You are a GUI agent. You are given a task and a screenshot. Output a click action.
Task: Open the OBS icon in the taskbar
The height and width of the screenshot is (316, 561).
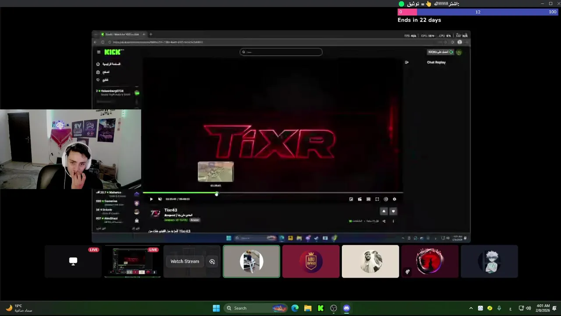tap(334, 308)
